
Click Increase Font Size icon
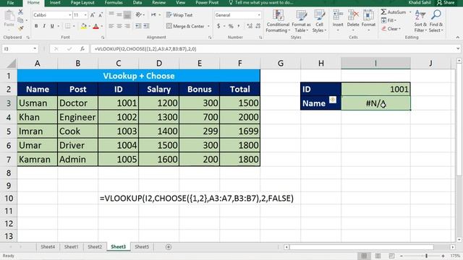pyautogui.click(x=93, y=15)
